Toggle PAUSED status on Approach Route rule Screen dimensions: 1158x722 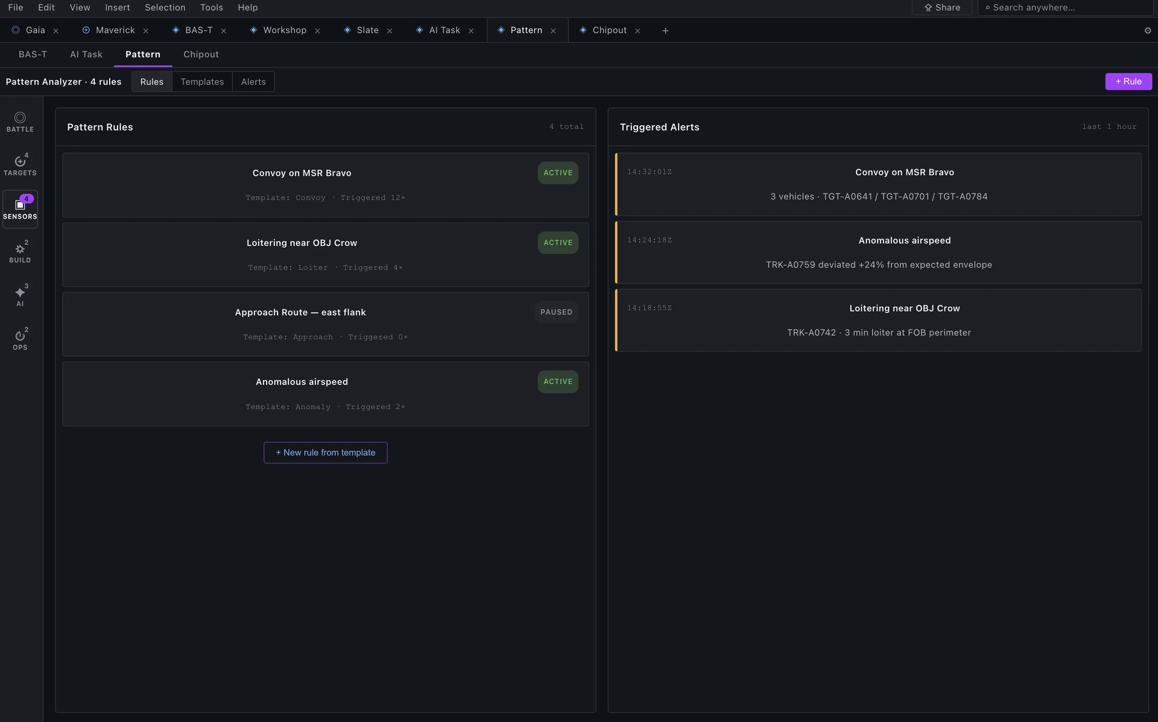[556, 312]
